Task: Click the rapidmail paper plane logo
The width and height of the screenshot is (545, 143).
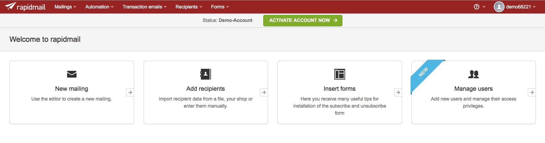Action: pos(10,6)
